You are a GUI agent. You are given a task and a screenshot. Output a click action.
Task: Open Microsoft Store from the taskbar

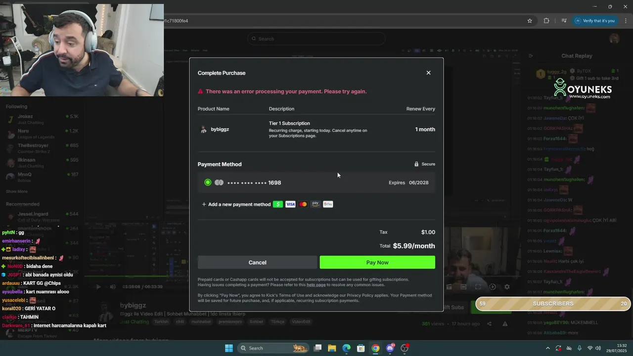point(361,348)
